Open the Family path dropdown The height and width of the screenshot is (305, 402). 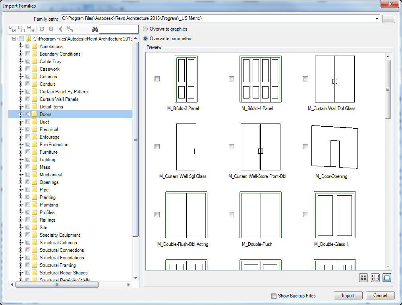tap(376, 18)
